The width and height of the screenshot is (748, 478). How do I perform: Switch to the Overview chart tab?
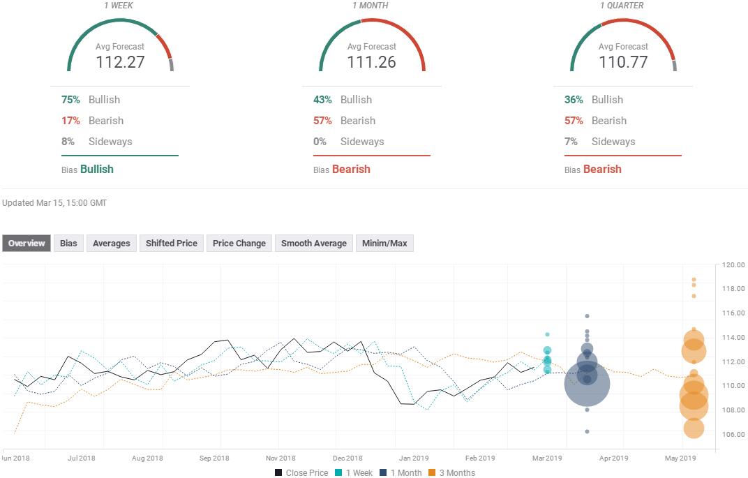[27, 243]
